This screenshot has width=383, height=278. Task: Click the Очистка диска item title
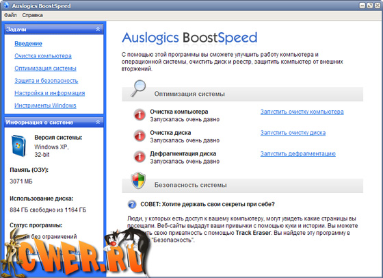170,133
